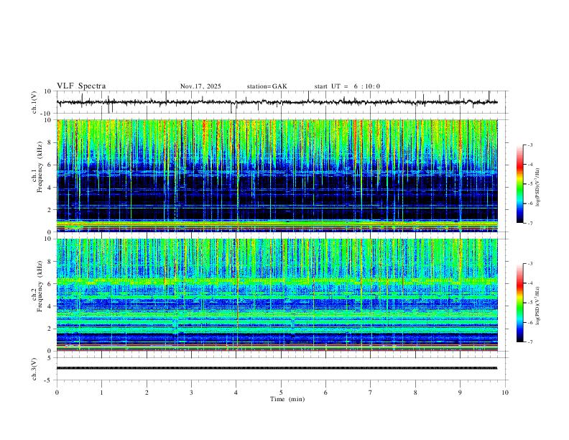Click the ch.2 colorbar log(PSD) label
Screen dimensions: 569x440
click(x=537, y=306)
